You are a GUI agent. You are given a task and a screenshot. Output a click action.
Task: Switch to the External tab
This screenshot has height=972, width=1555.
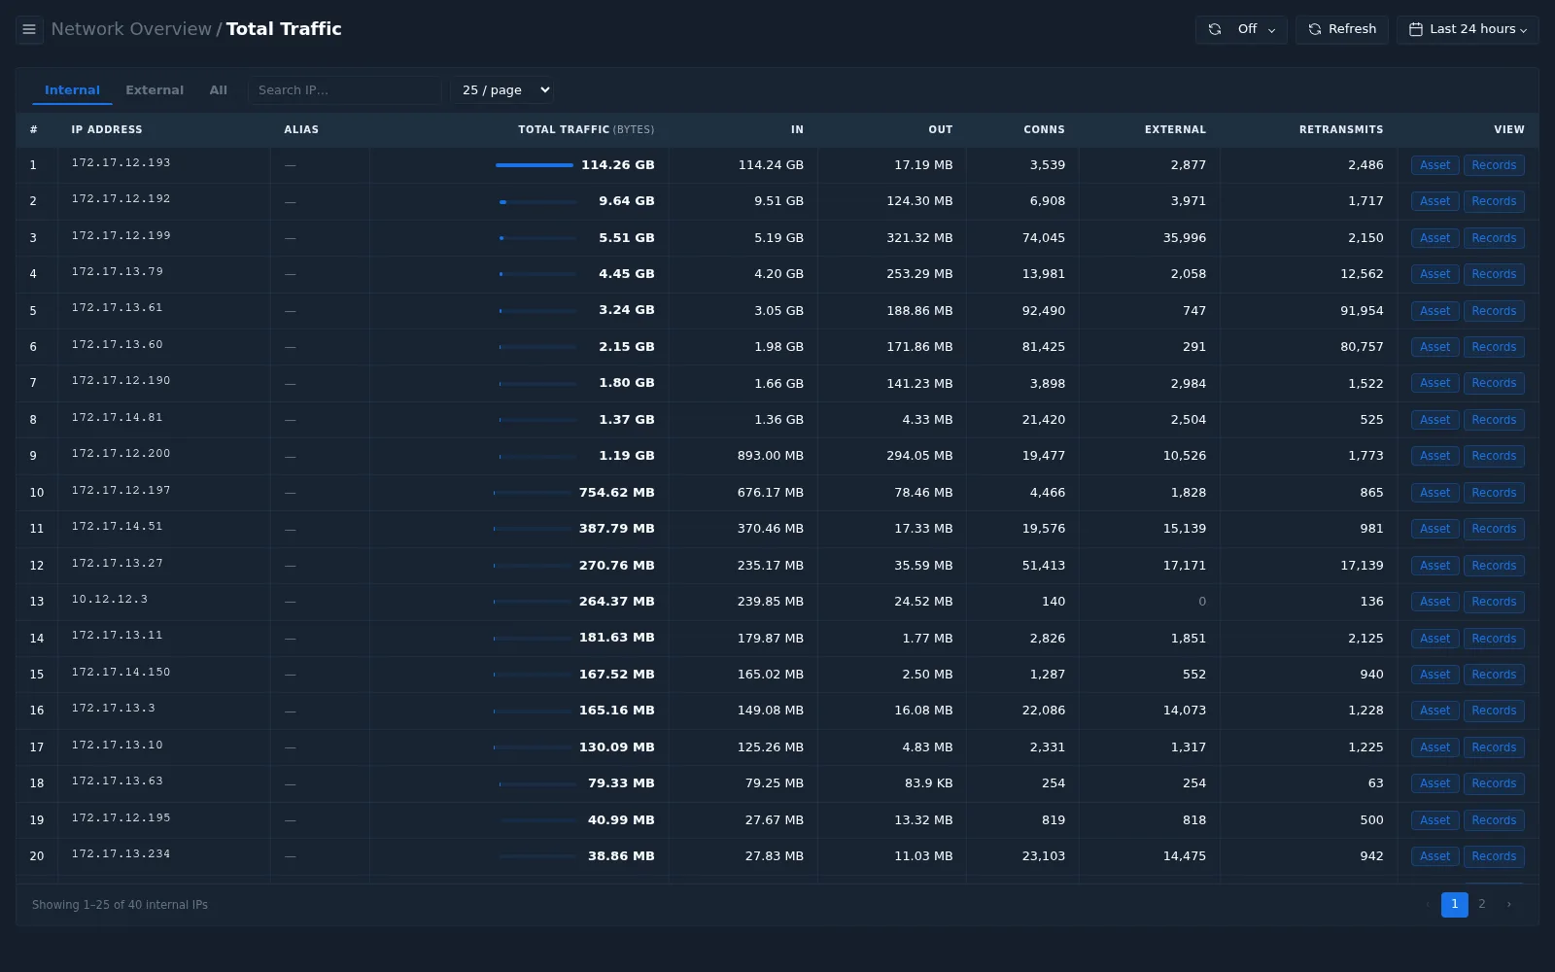[155, 90]
